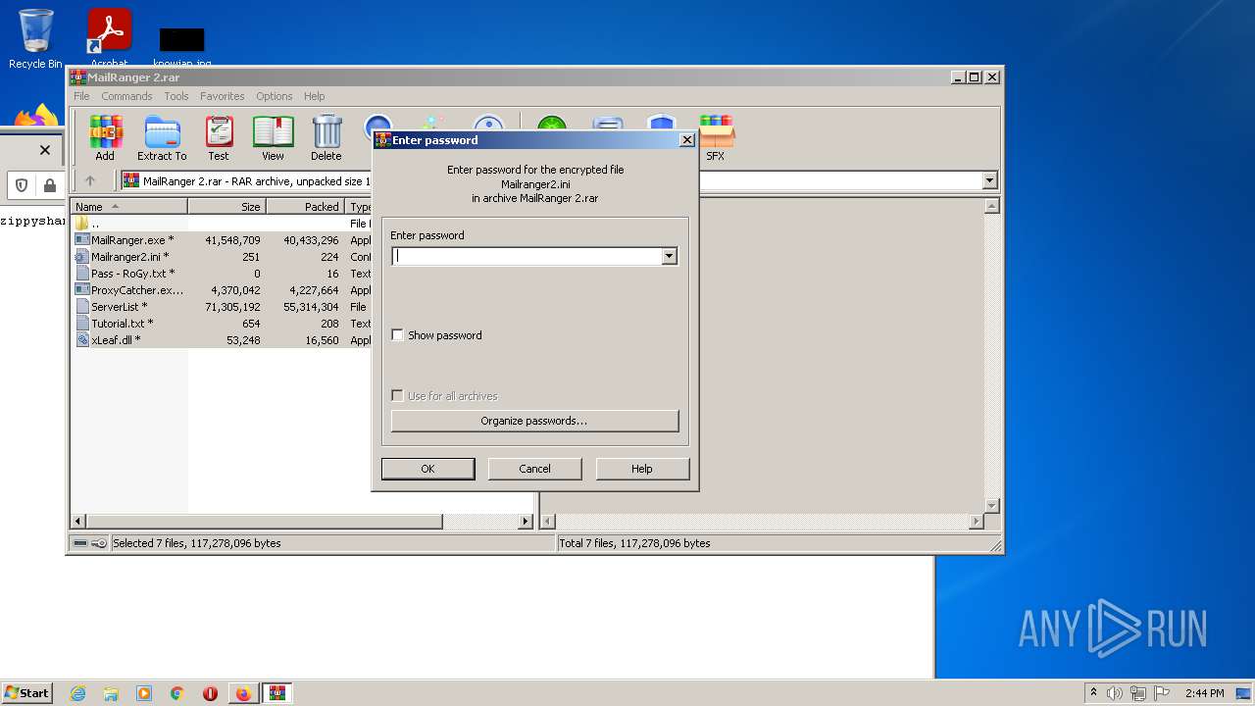The image size is (1255, 706).
Task: Select the ProxyCatcher.exe file row
Action: pos(222,290)
